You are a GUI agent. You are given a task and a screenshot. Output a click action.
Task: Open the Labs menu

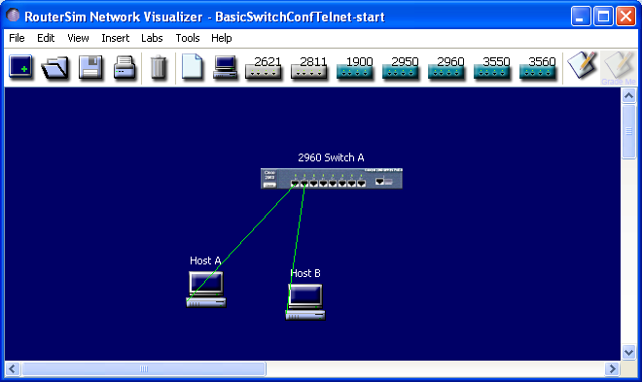(x=152, y=38)
